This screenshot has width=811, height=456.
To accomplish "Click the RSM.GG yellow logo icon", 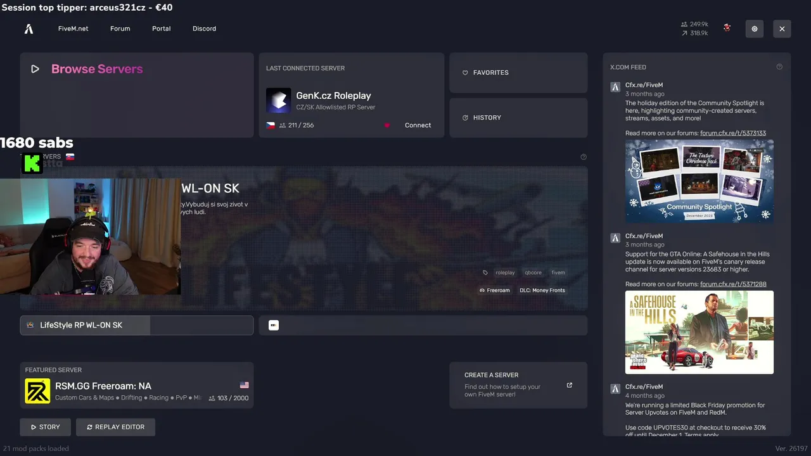I will [37, 391].
